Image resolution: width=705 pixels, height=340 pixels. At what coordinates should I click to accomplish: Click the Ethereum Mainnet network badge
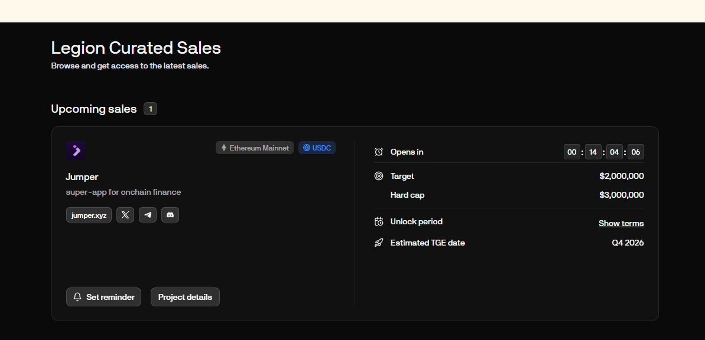click(255, 148)
